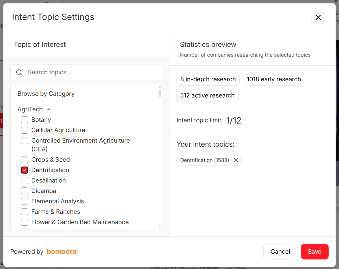Enable the Crops & Seed topic

tap(25, 160)
